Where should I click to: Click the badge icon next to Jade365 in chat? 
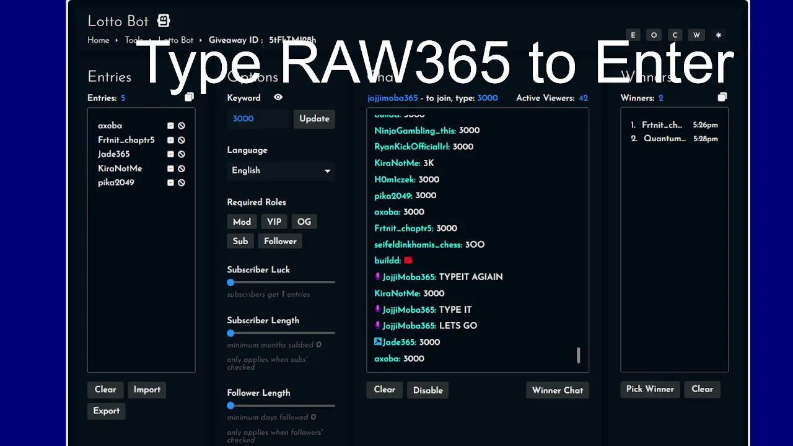tap(378, 342)
